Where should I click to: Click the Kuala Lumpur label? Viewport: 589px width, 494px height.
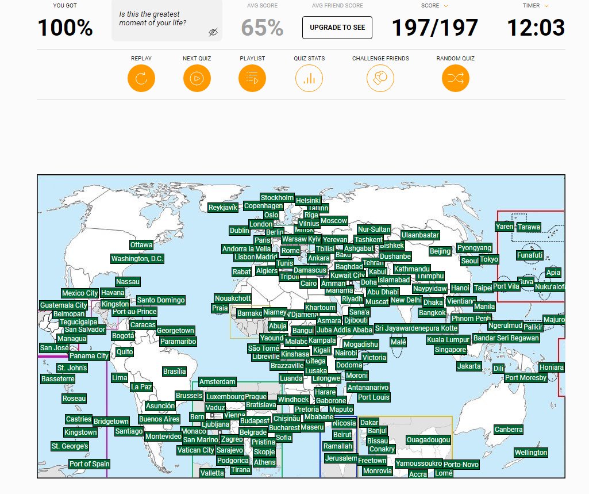[x=449, y=340]
